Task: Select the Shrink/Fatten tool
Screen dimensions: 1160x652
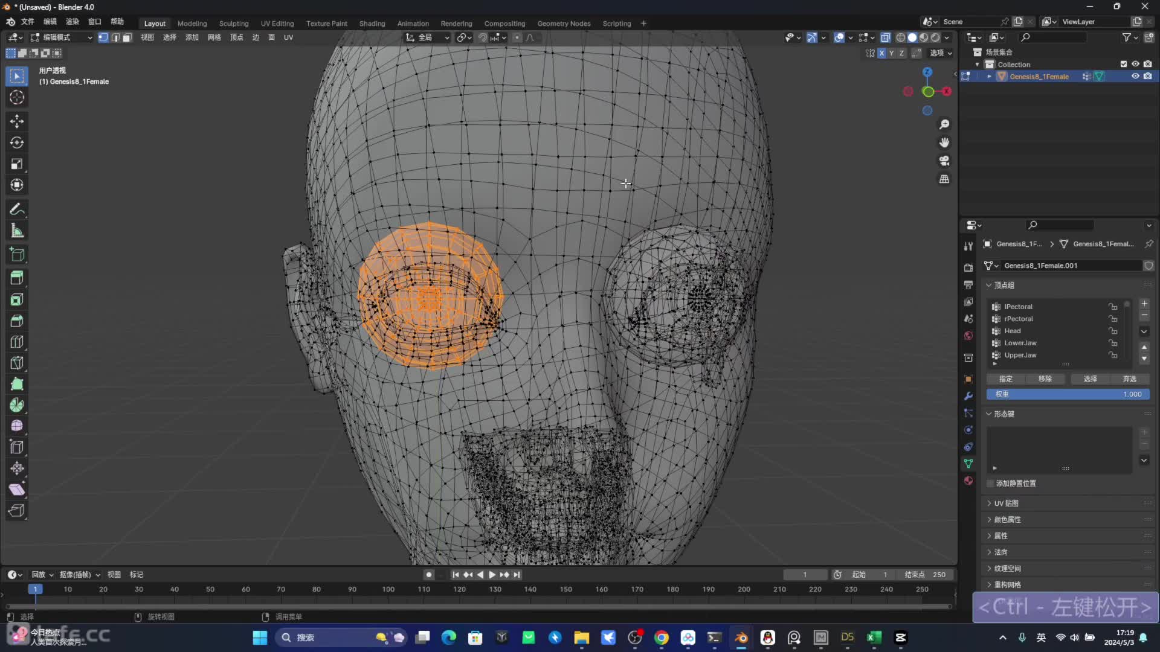Action: pyautogui.click(x=17, y=468)
